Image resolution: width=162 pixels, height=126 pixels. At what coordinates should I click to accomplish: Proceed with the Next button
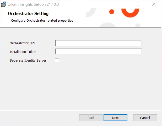pos(115,118)
